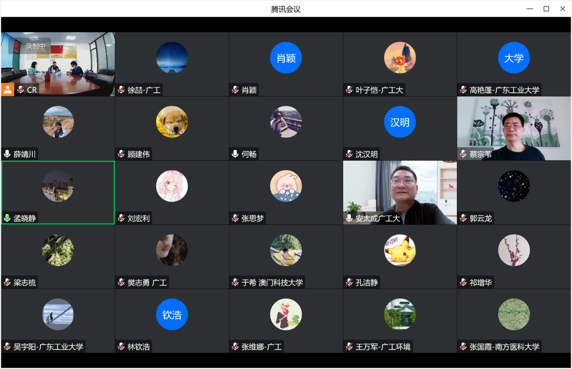
Task: Select 蔡宗苇's live video tile
Action: pyautogui.click(x=514, y=128)
